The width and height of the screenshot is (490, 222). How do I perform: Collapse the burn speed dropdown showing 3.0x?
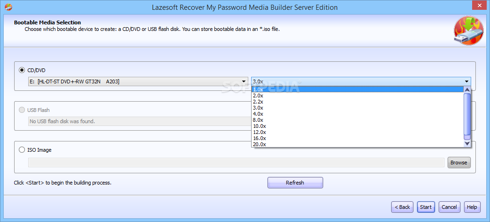click(361, 81)
